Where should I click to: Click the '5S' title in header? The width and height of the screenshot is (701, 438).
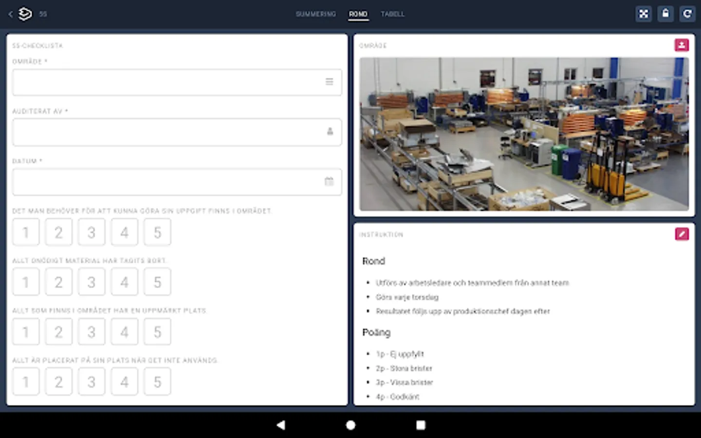pyautogui.click(x=43, y=14)
